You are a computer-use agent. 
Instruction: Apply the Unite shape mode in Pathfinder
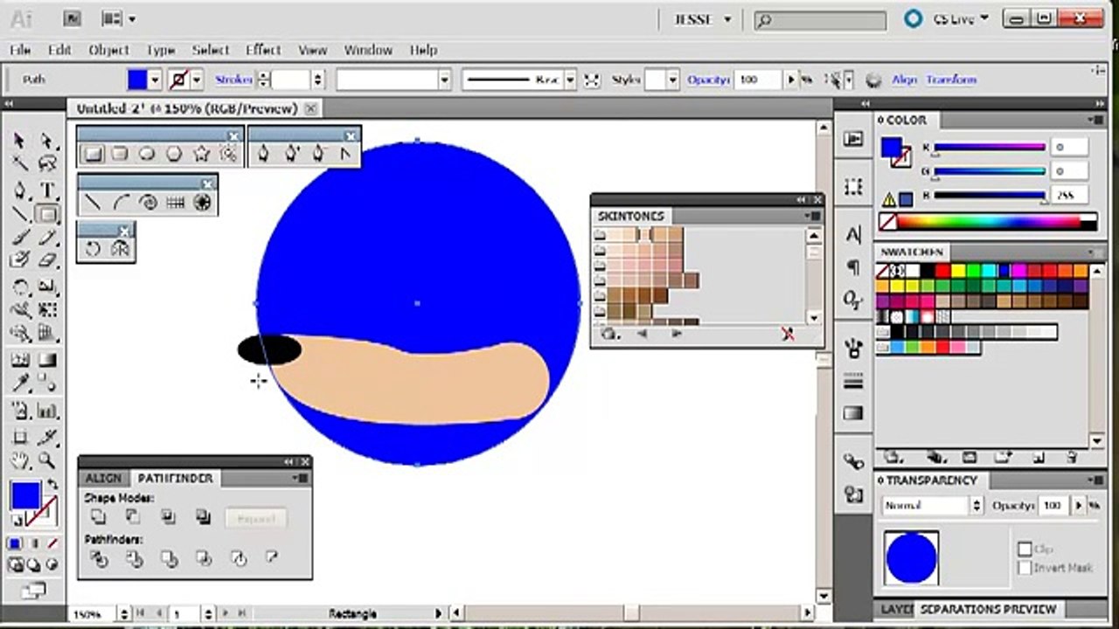(x=98, y=517)
